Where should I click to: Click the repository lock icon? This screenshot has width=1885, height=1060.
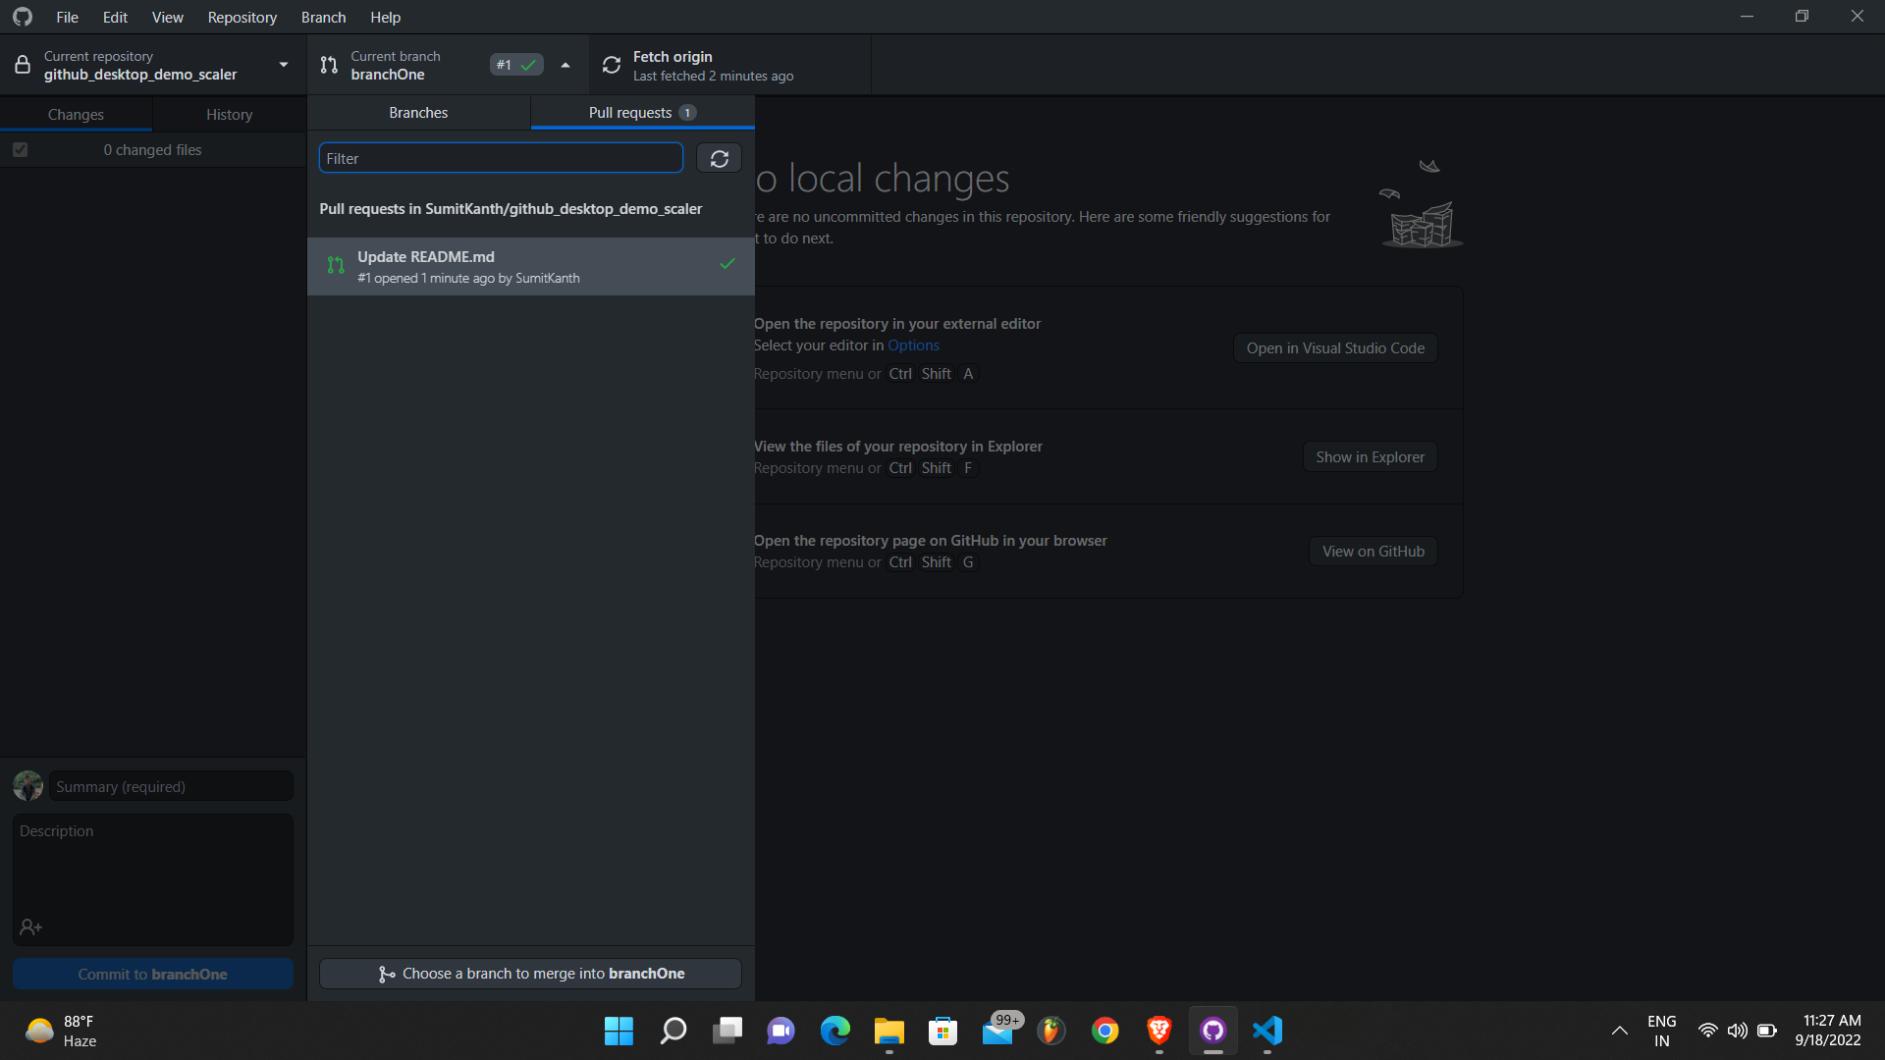pos(22,64)
